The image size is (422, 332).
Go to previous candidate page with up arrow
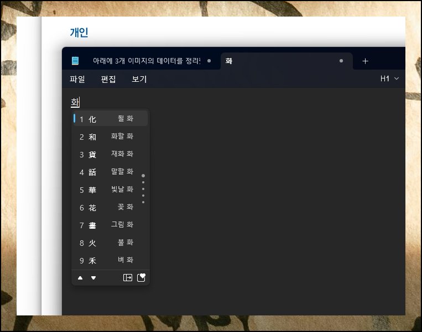pyautogui.click(x=80, y=278)
